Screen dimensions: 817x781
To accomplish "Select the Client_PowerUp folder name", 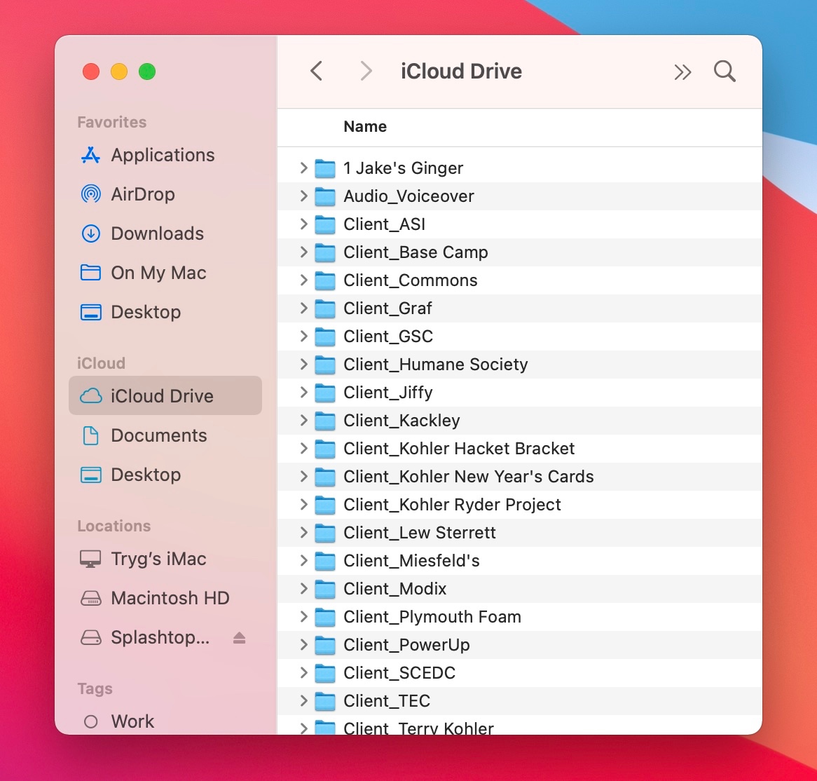I will coord(406,645).
